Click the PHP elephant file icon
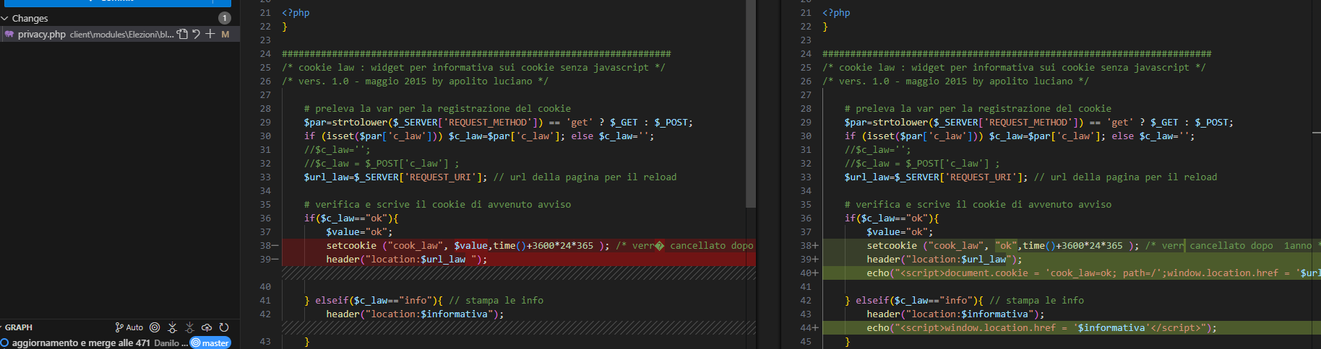The height and width of the screenshot is (349, 1321). (9, 34)
